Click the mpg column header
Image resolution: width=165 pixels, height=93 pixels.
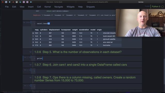(37, 30)
